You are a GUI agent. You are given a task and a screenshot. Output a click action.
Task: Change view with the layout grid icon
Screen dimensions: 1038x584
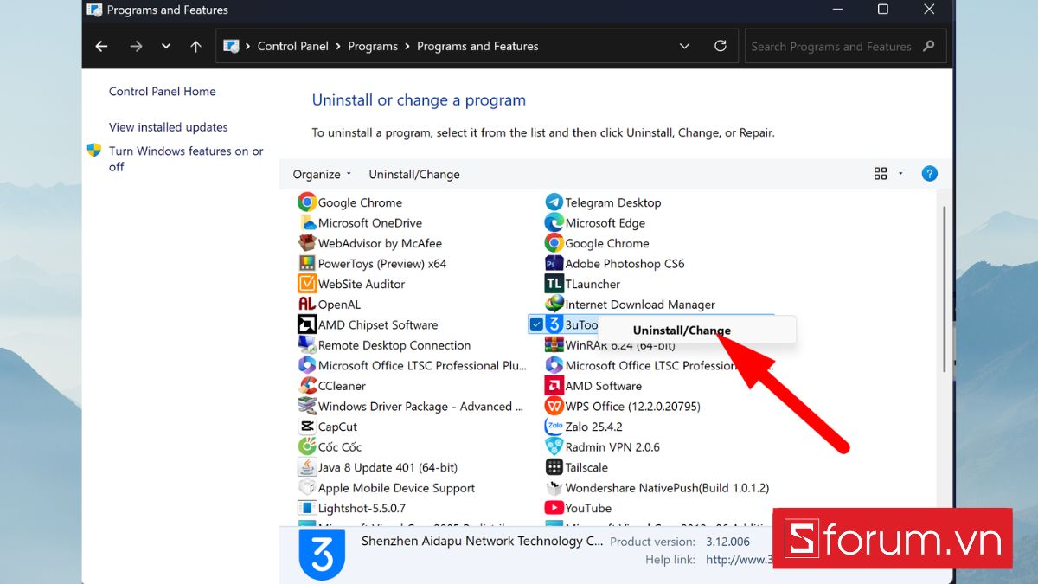point(881,174)
